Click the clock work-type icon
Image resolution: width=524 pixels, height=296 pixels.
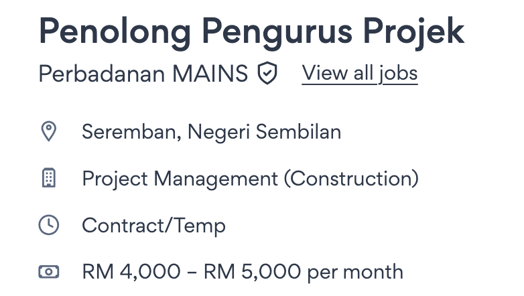click(x=49, y=225)
